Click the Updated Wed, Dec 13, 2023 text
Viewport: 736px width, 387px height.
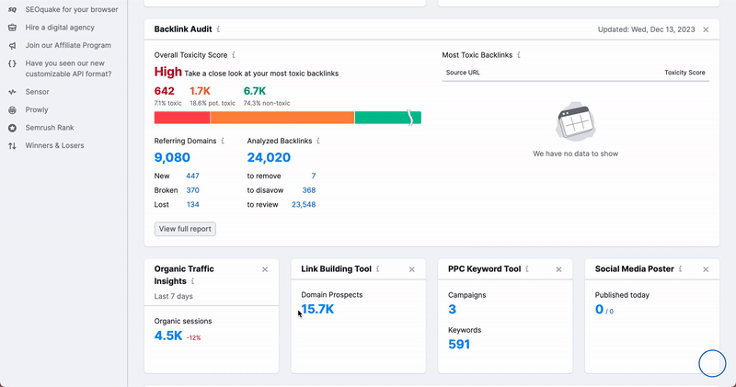point(647,29)
